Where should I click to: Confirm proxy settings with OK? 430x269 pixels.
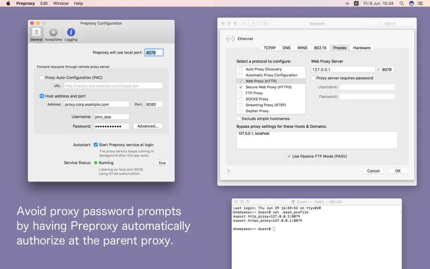[x=398, y=171]
